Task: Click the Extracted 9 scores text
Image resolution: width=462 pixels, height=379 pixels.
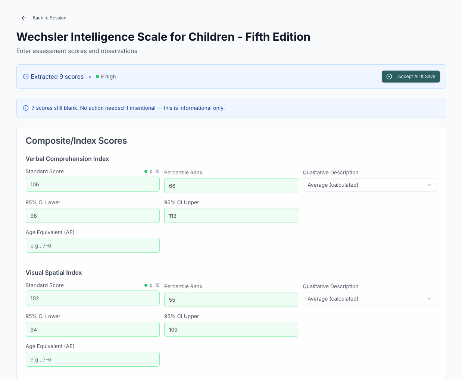Action: tap(57, 77)
